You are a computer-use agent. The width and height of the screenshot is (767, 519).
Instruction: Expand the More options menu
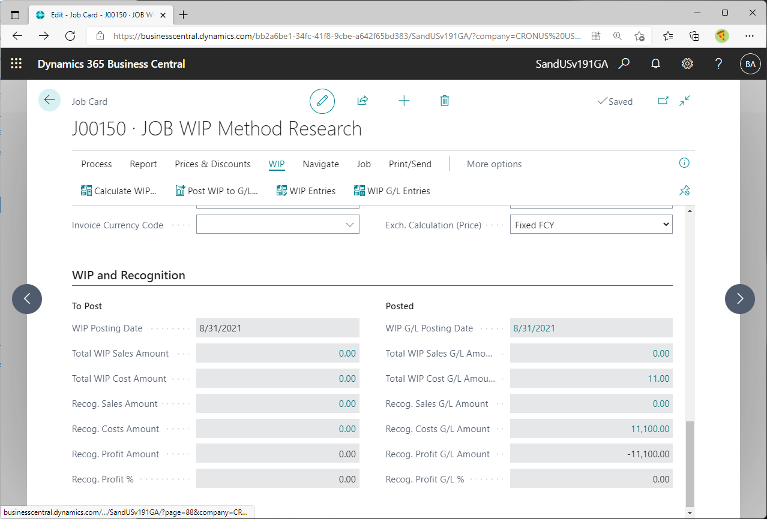[494, 164]
